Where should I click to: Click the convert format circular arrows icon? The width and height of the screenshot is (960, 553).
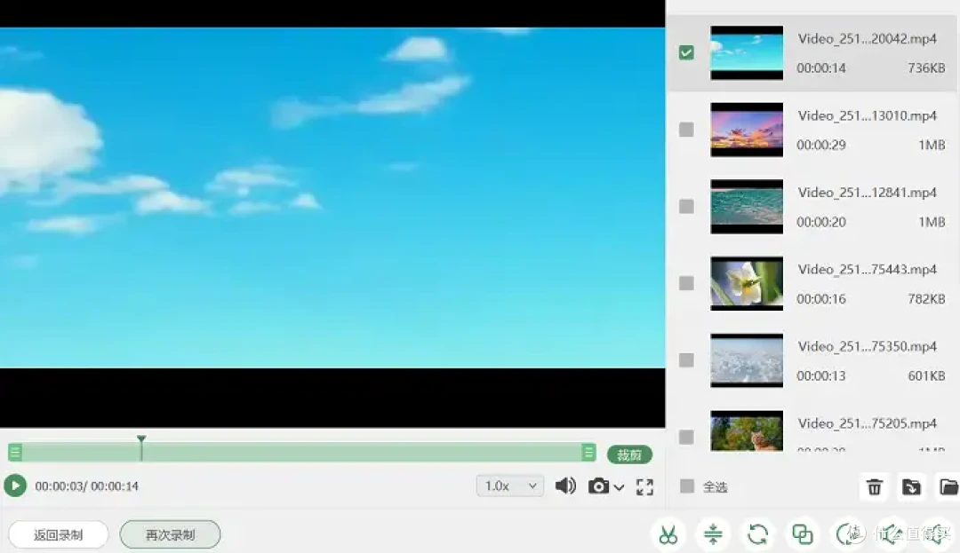(757, 534)
